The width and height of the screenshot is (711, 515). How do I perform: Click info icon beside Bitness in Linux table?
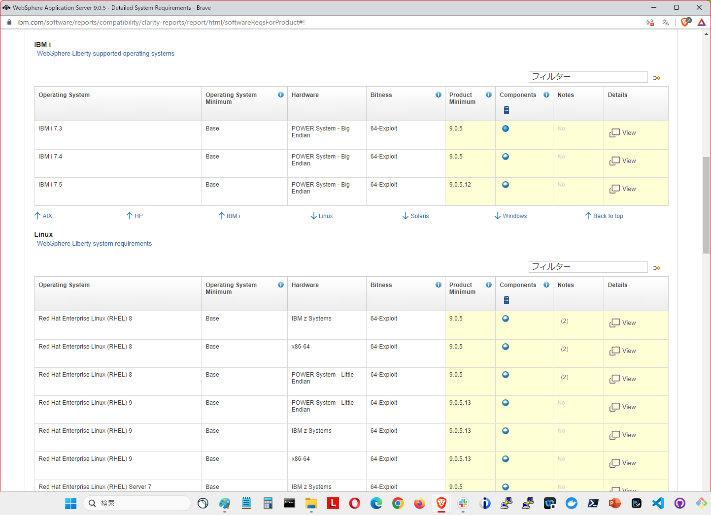[439, 285]
